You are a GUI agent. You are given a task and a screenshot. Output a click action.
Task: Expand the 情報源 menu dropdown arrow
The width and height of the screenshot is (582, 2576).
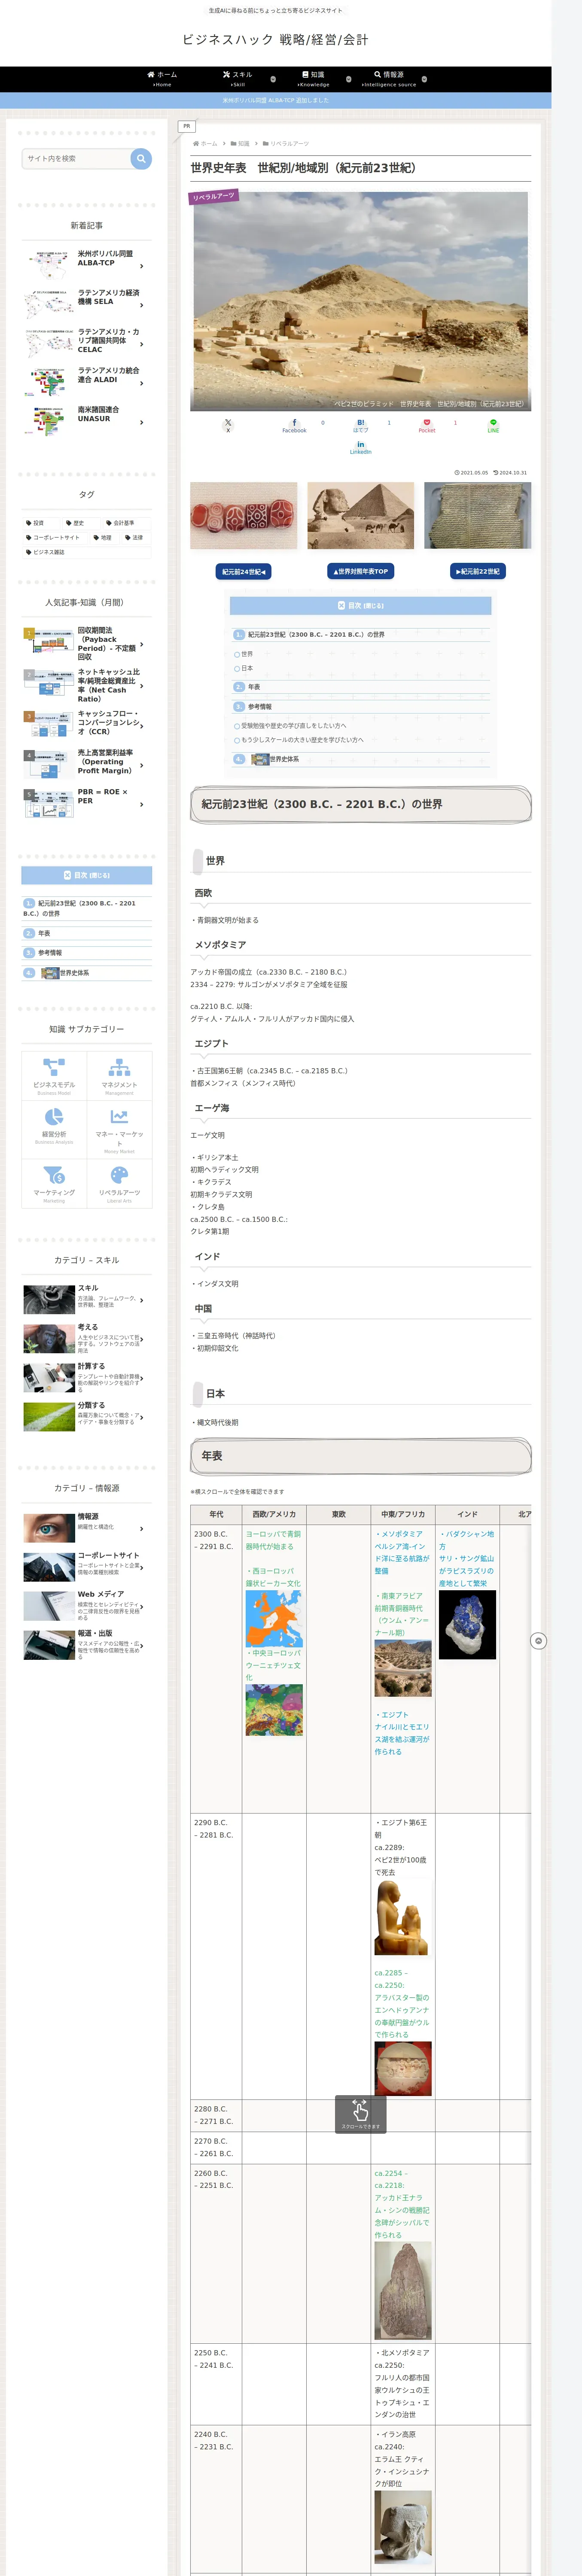424,79
